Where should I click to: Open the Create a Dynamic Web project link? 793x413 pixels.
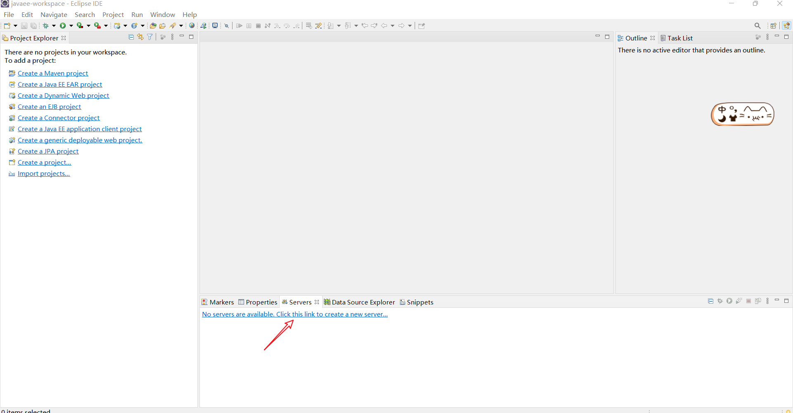[x=64, y=95]
